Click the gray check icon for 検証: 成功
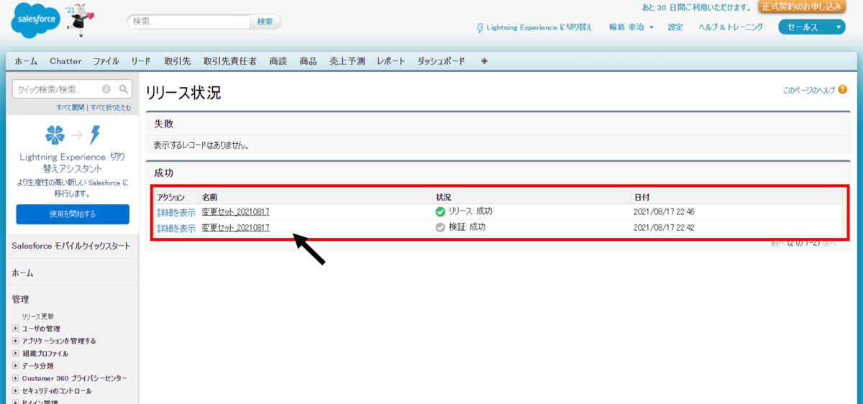Screen dimensions: 863x404 [x=440, y=227]
